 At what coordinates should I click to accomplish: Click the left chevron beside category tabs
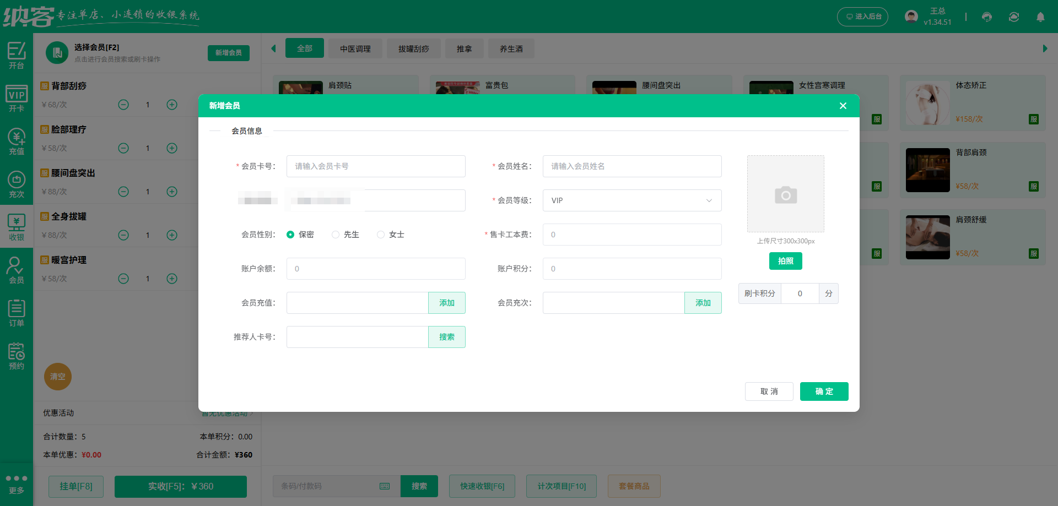click(273, 48)
